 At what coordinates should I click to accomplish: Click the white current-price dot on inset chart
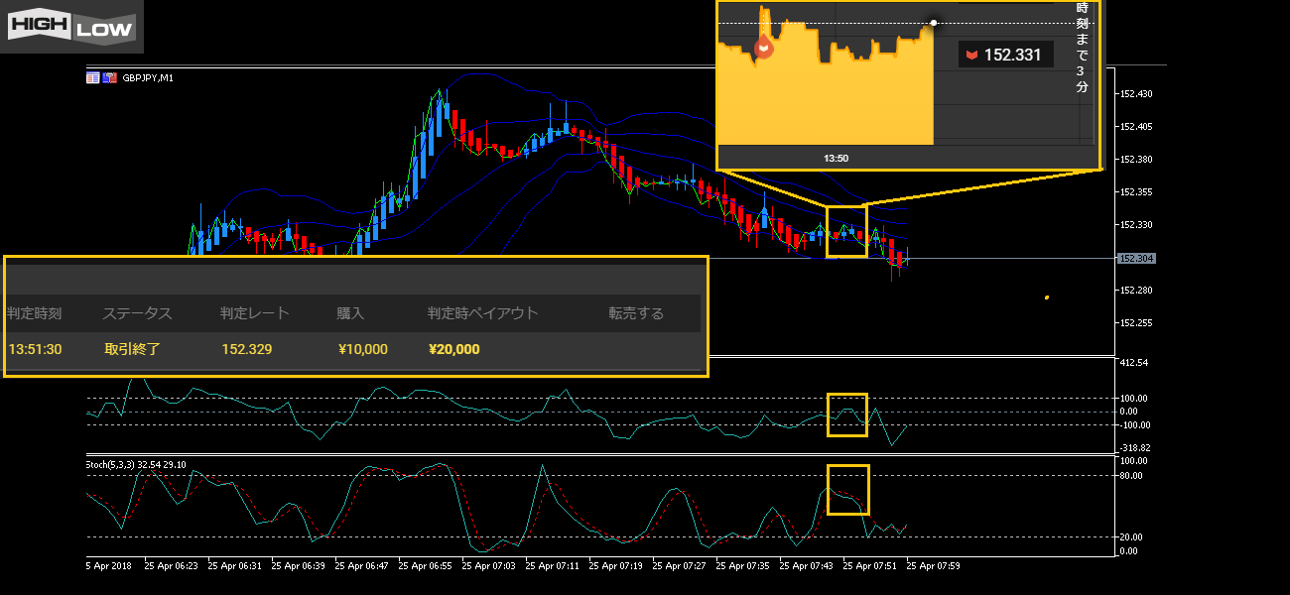(x=934, y=23)
